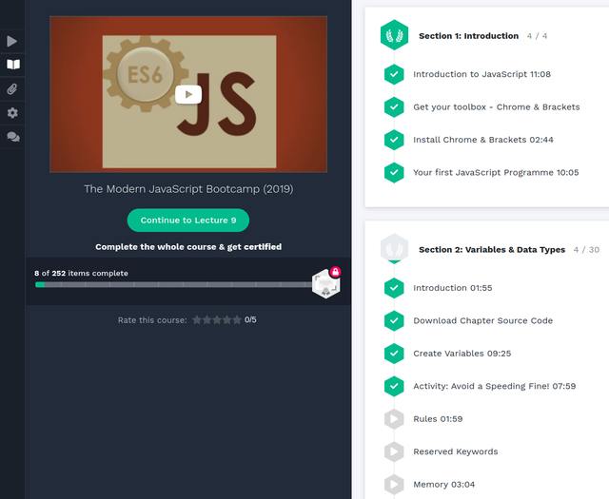Click Complete the whole course & get certified text
609x499 pixels.
pos(188,247)
